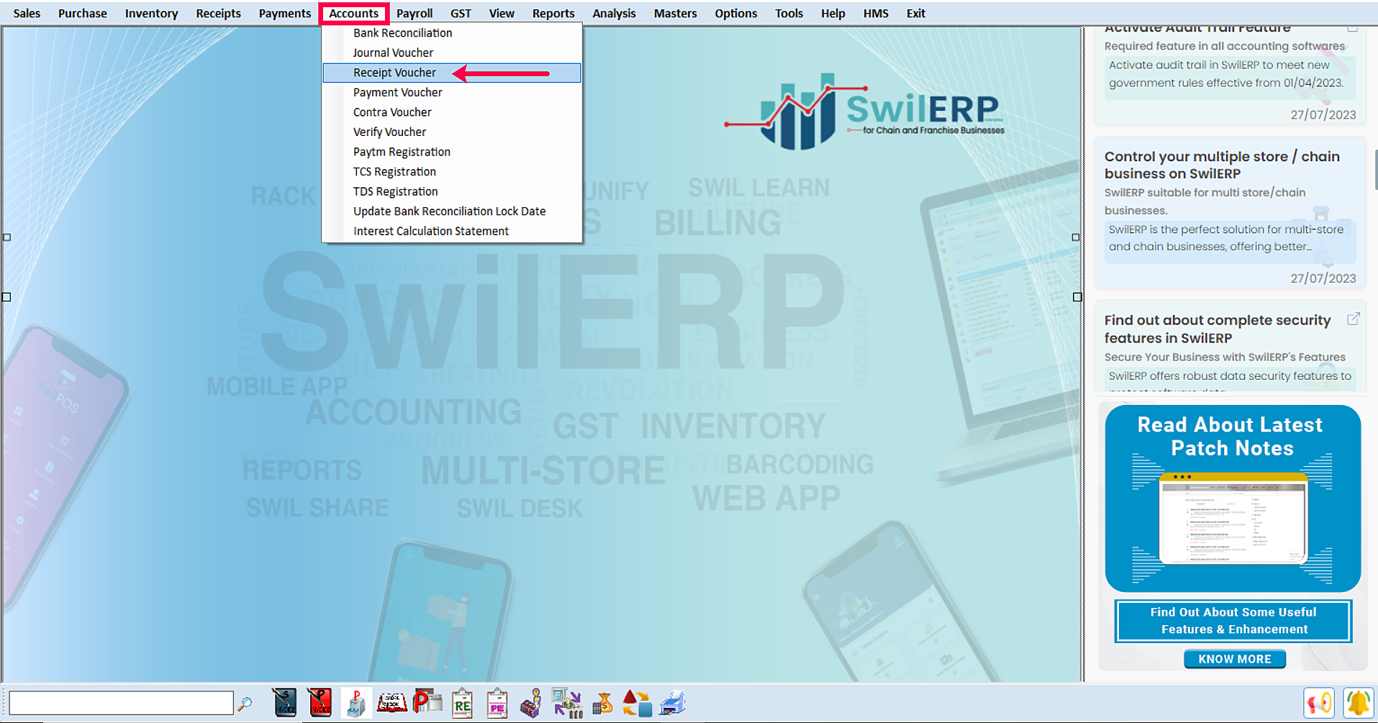The width and height of the screenshot is (1378, 723).
Task: Open the PE clipboard toolbar icon
Action: pyautogui.click(x=497, y=703)
